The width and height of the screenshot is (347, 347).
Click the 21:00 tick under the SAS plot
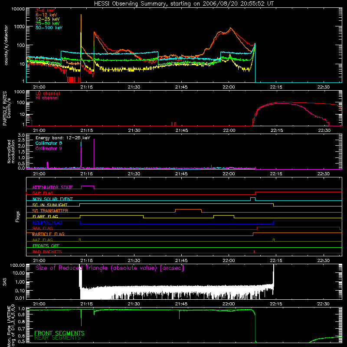[39, 304]
